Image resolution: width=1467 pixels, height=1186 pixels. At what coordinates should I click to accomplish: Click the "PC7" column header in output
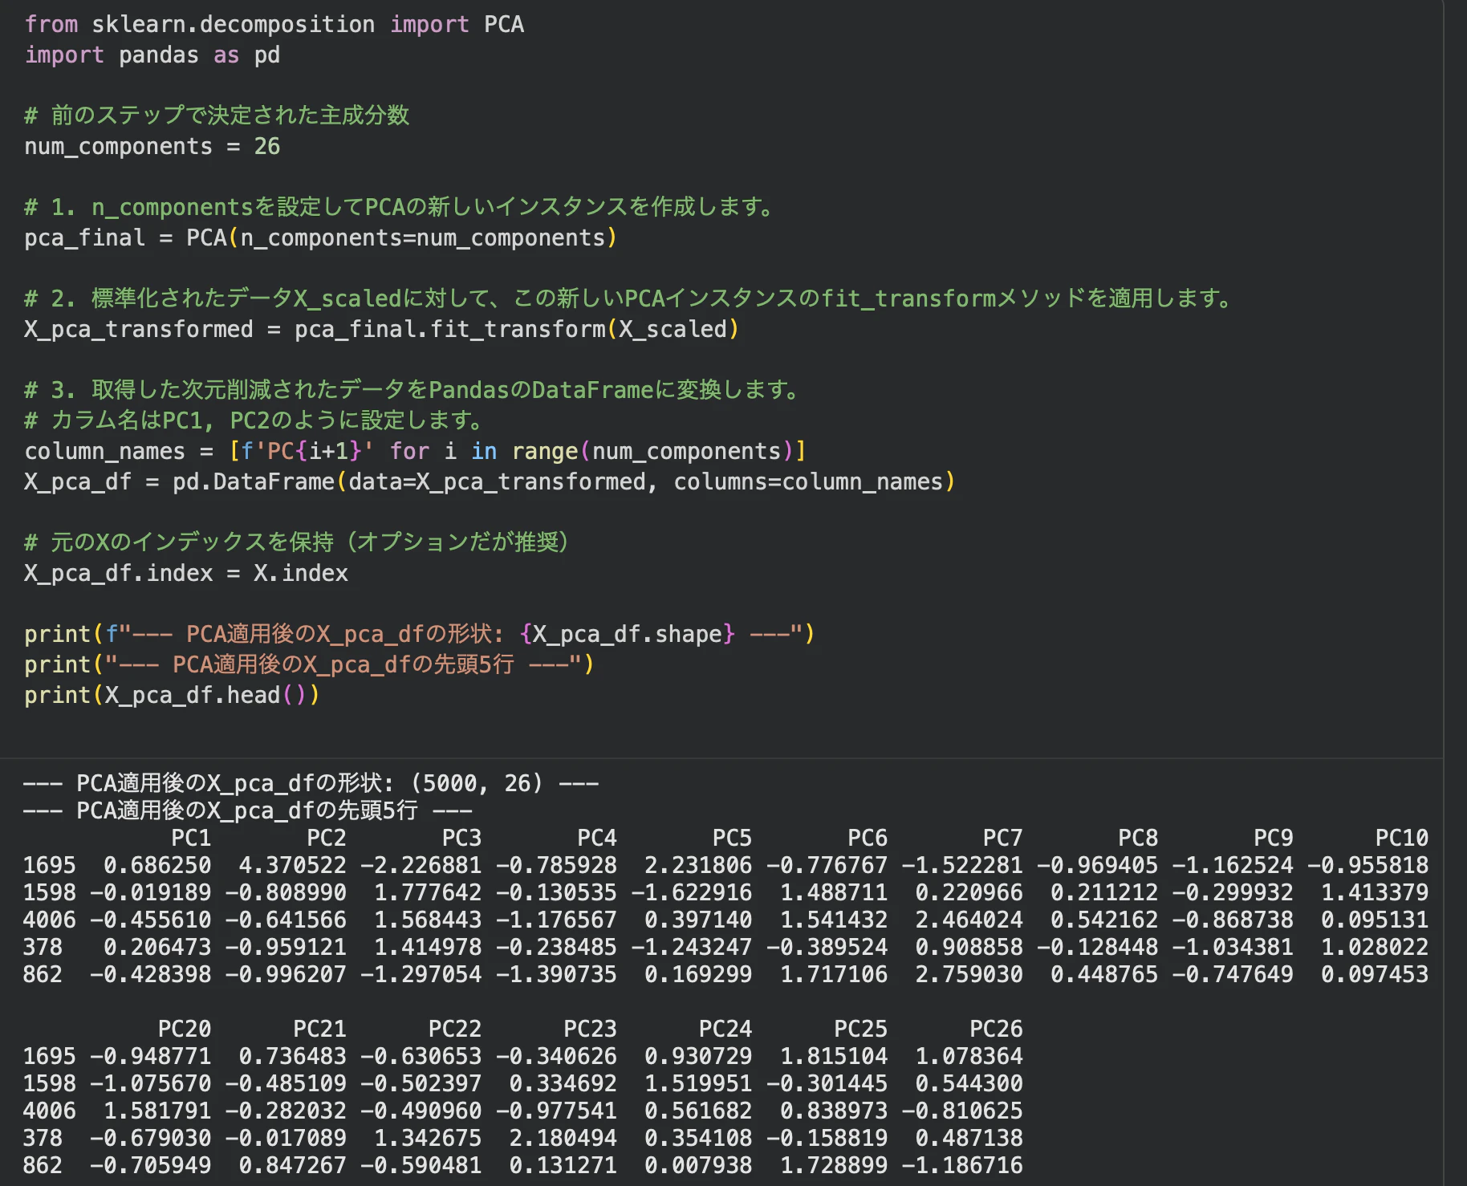[1002, 838]
